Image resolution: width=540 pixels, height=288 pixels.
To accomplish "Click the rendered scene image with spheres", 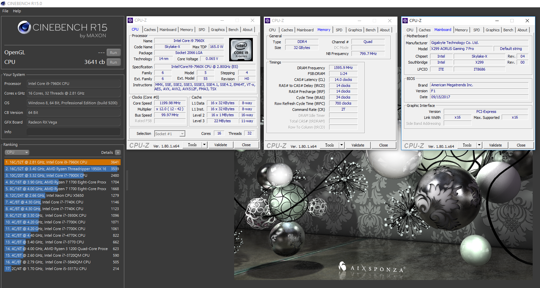I will [383, 215].
